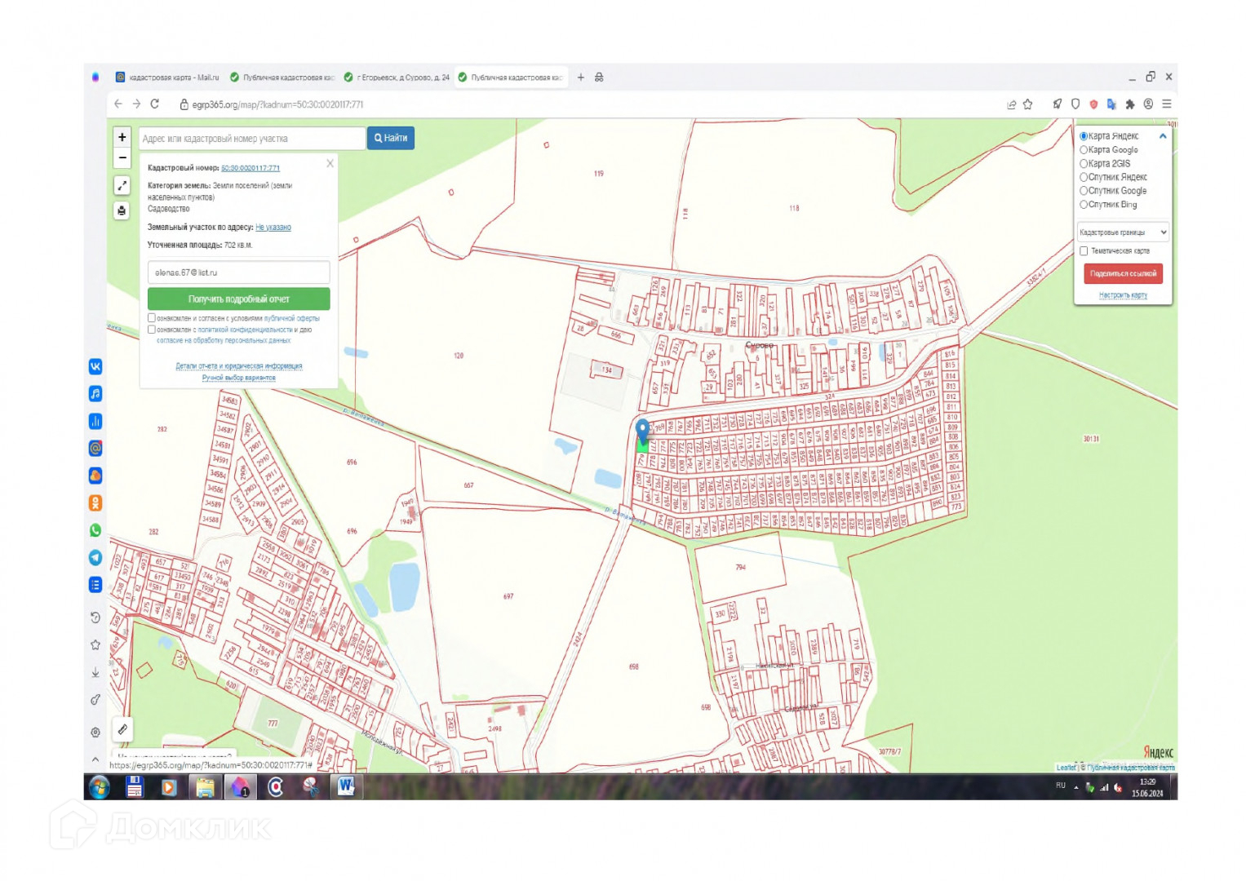Zoom in the map with plus button
The height and width of the screenshot is (881, 1246).
tap(122, 137)
